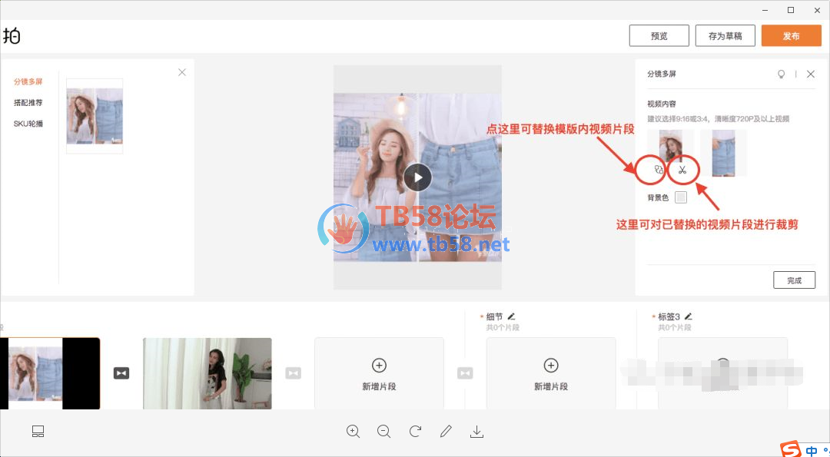The height and width of the screenshot is (457, 830).
Task: Click the download icon in bottom toolbar
Action: click(x=476, y=431)
